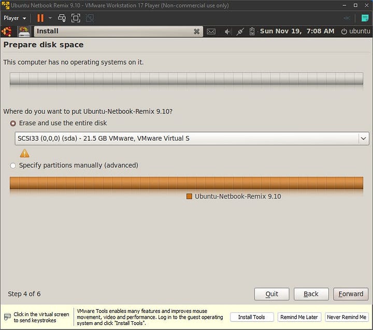The image size is (373, 330).
Task: Click the network connection indicator
Action: pos(240,32)
